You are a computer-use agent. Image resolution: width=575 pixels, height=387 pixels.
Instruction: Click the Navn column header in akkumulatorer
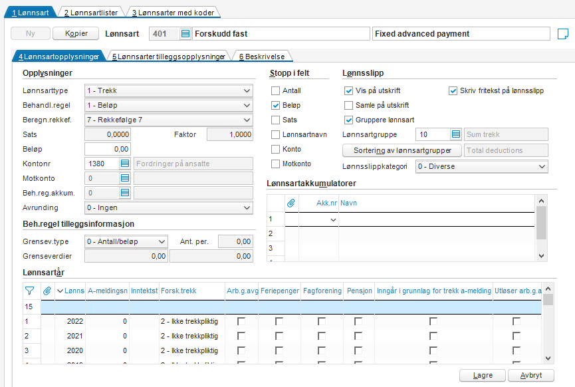[436, 203]
